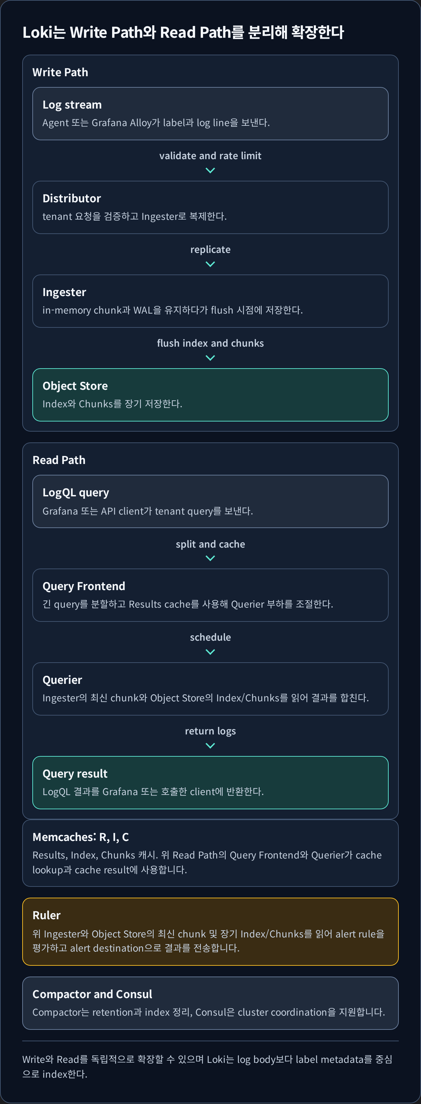Select the LogQL query card
The image size is (421, 1104).
click(210, 501)
